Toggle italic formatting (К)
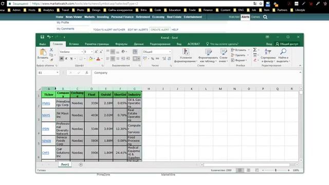 [x=66, y=59]
